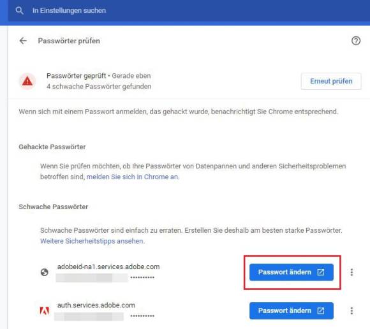Click the Adobe logo icon for auth.services

pyautogui.click(x=45, y=311)
